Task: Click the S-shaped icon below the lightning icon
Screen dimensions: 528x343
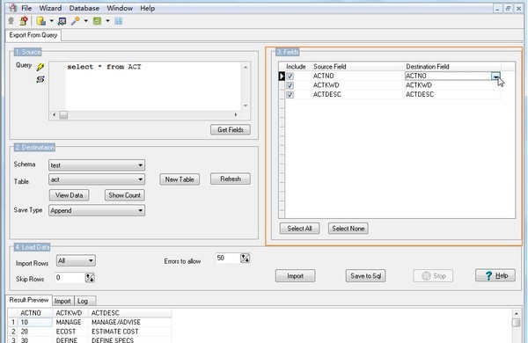Action: 40,79
